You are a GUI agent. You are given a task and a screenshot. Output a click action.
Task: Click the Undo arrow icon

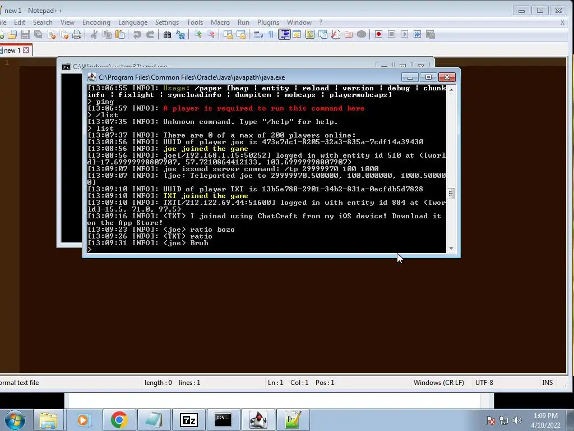tap(137, 34)
